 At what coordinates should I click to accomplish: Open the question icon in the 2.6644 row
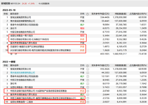point(88,94)
